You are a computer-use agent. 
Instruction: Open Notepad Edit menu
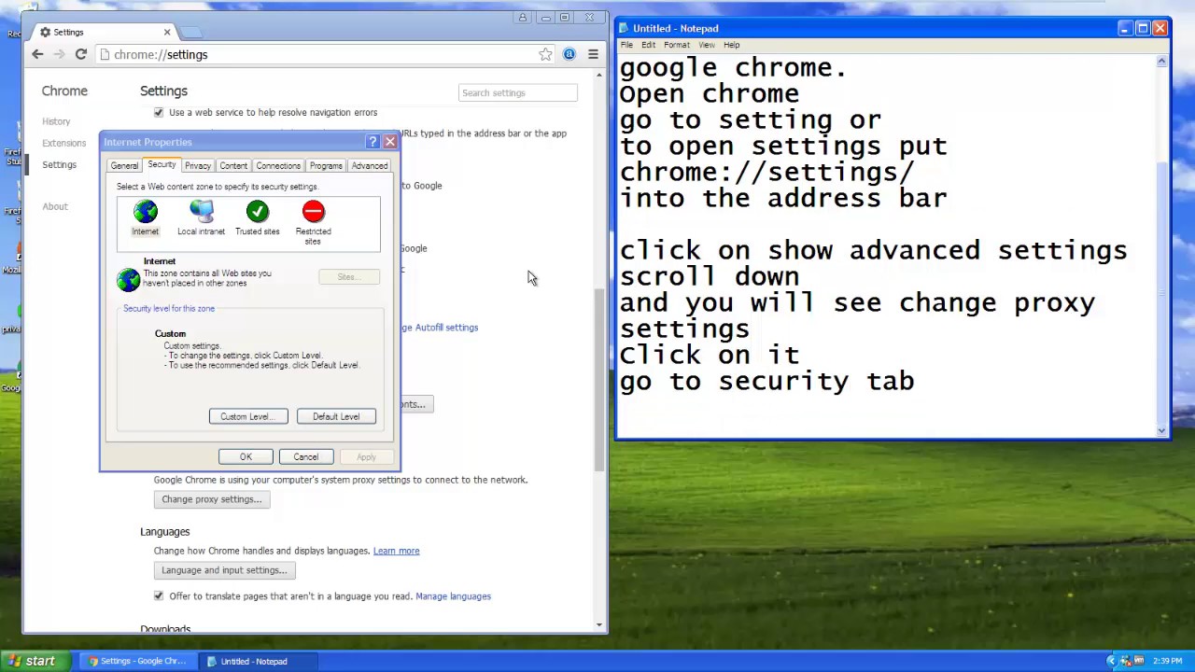pyautogui.click(x=648, y=45)
